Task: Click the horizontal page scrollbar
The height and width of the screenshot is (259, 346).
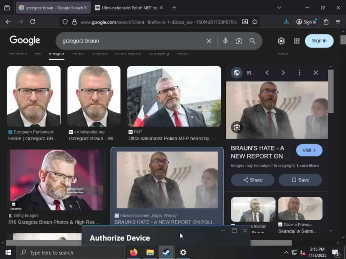Action: pyautogui.click(x=149, y=243)
